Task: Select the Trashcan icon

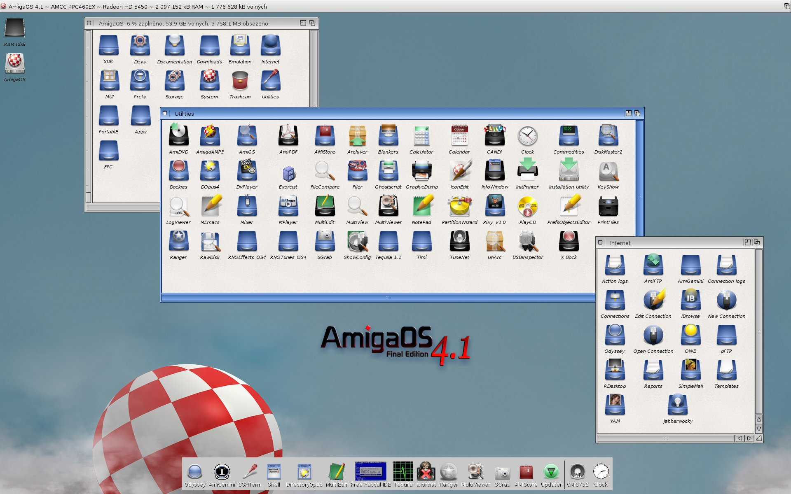Action: [240, 81]
